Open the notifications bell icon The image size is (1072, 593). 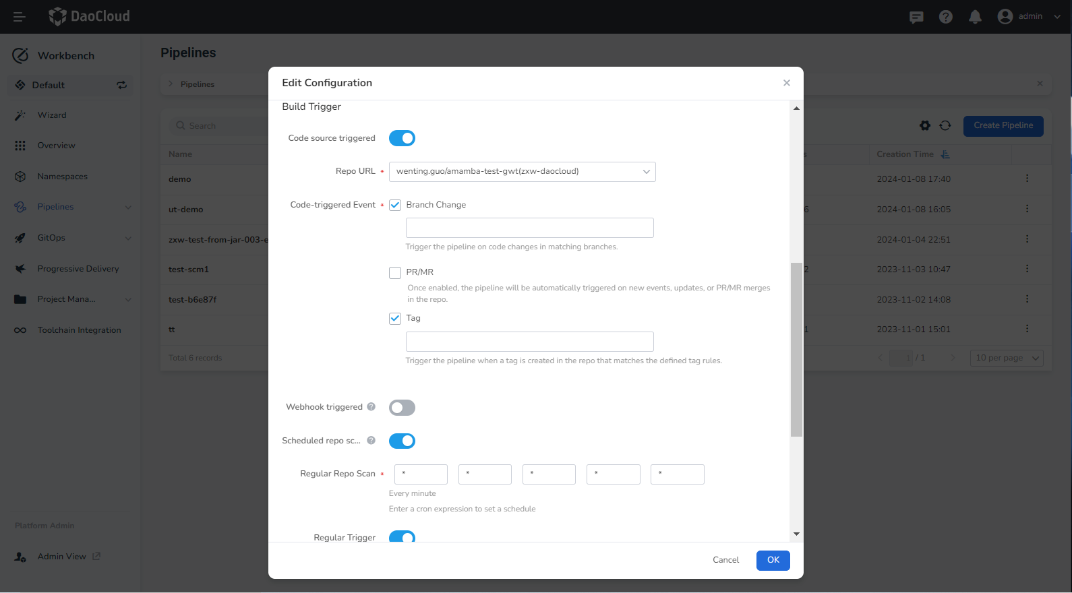click(975, 17)
